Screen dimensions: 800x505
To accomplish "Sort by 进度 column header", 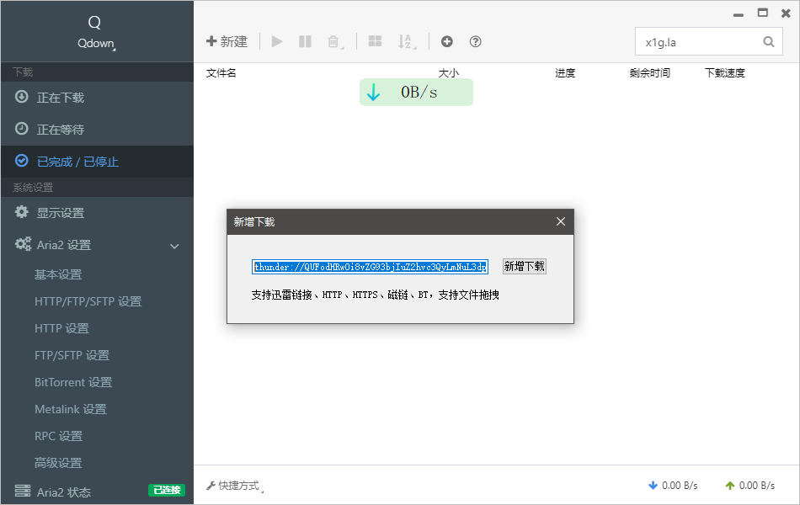I will coord(565,73).
